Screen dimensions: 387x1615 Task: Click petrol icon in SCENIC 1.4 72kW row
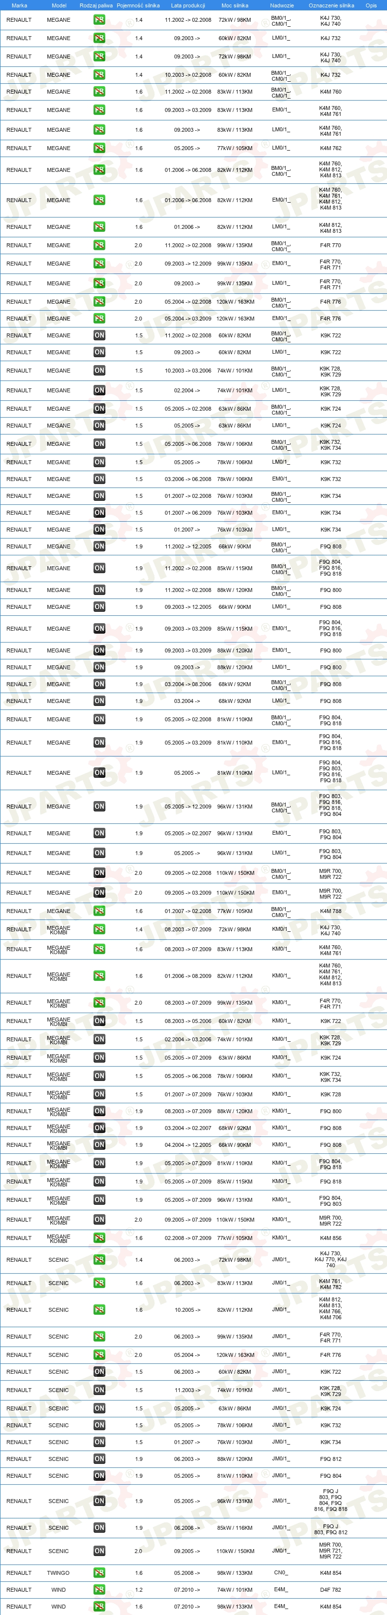99,1259
